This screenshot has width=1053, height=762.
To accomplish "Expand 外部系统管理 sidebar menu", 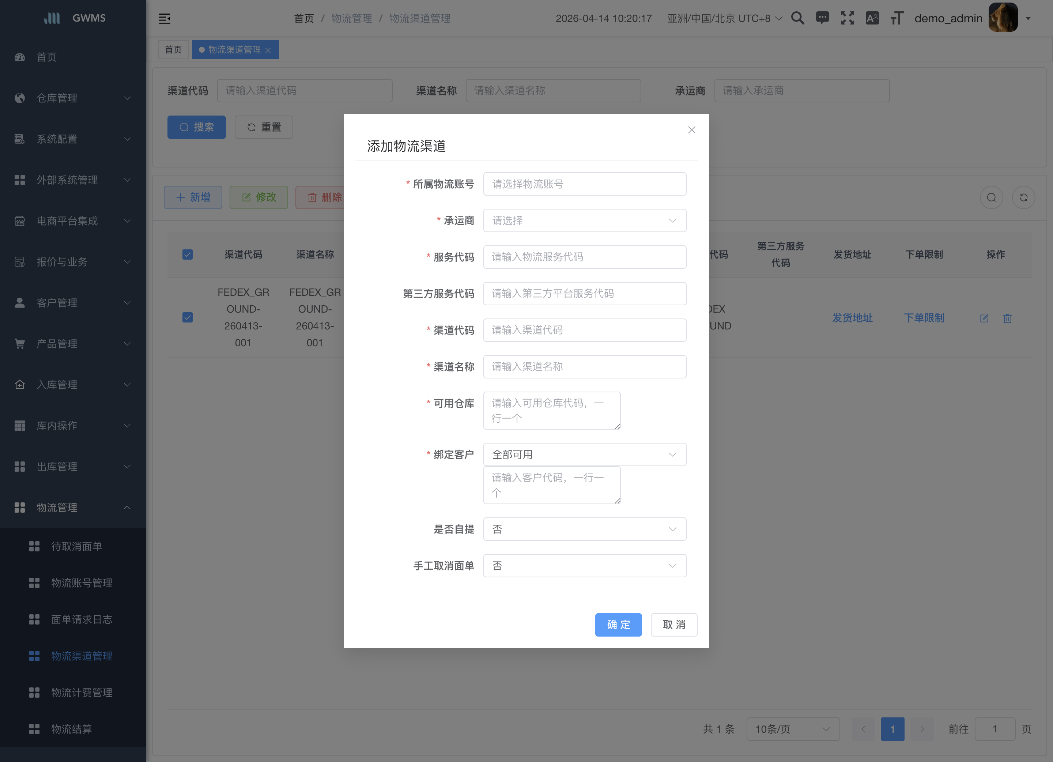I will [73, 180].
